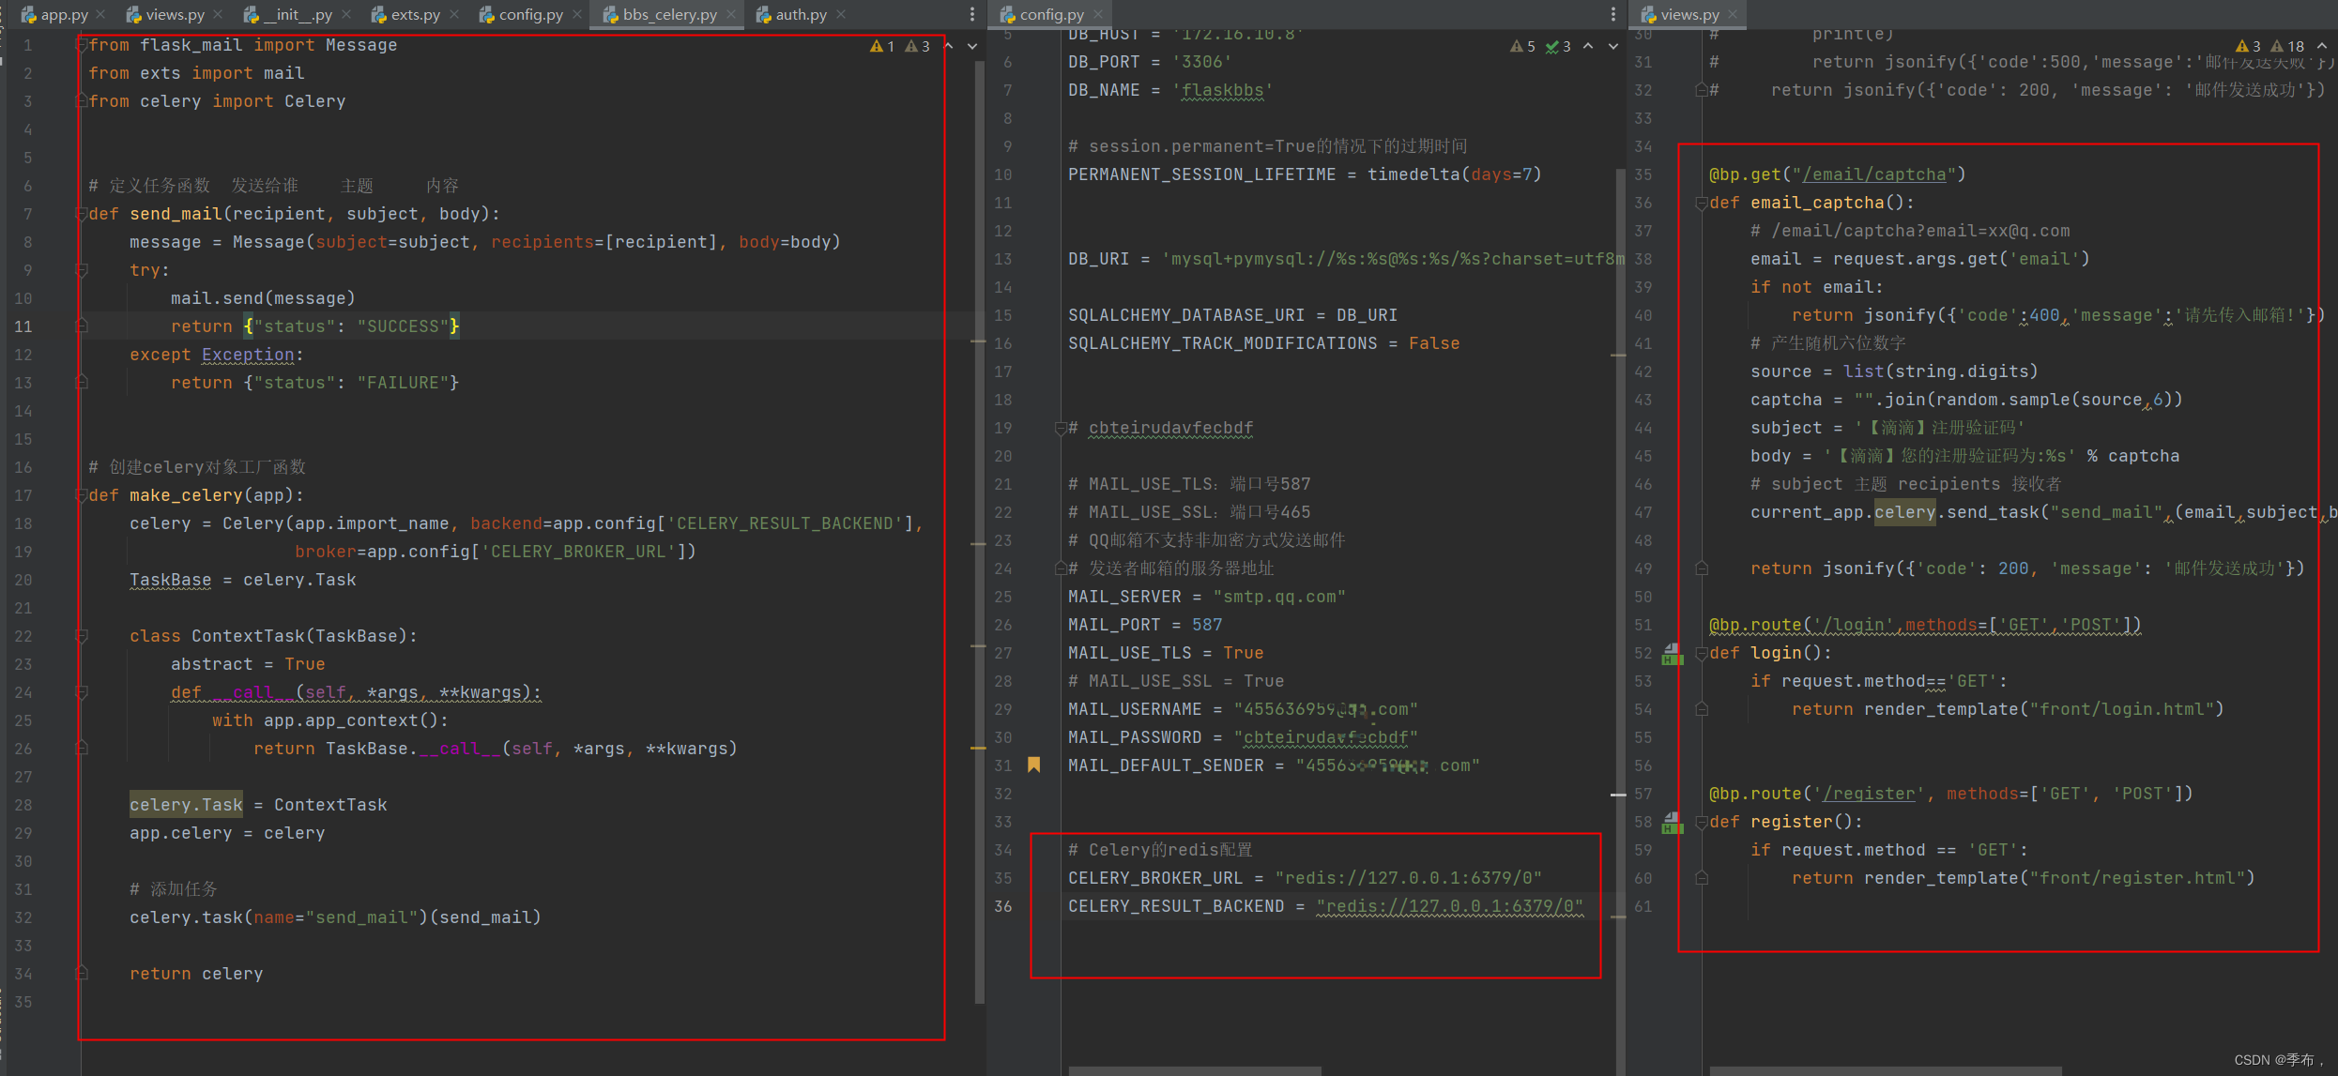Click the underlined Exception class name
Image resolution: width=2338 pixels, height=1076 pixels.
(x=248, y=355)
